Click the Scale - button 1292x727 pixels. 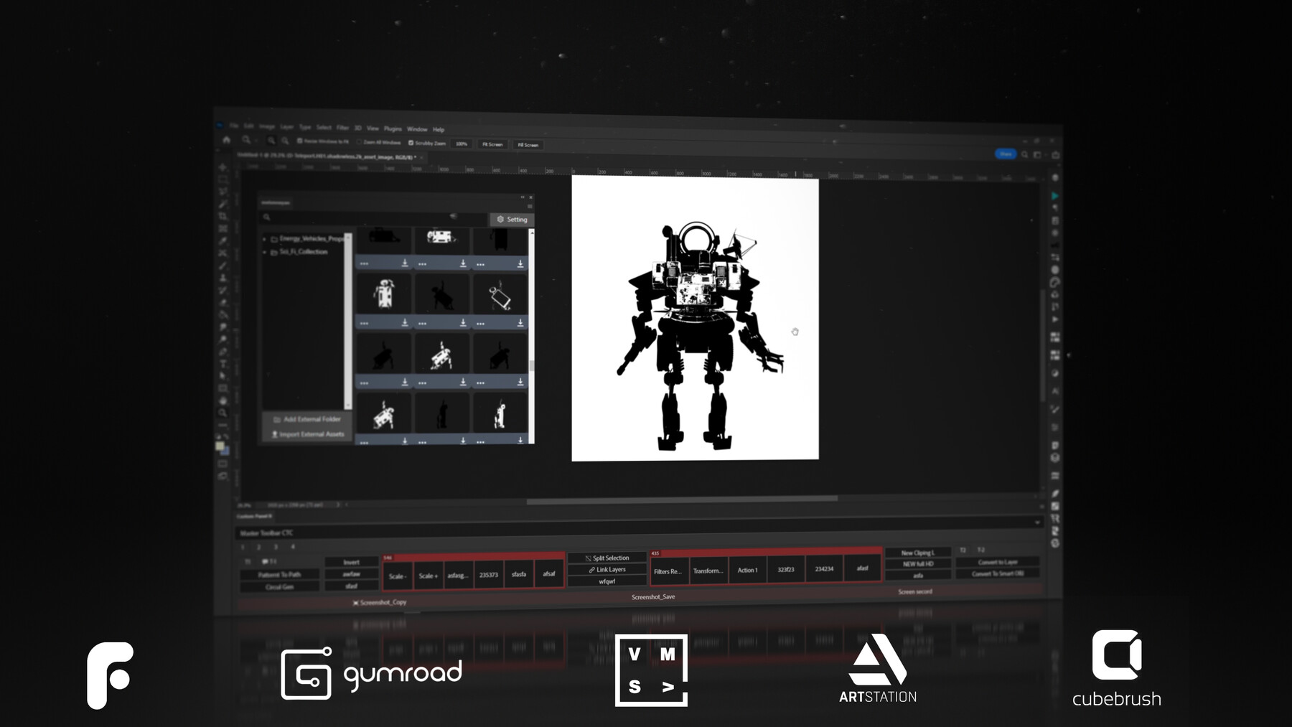pyautogui.click(x=398, y=576)
